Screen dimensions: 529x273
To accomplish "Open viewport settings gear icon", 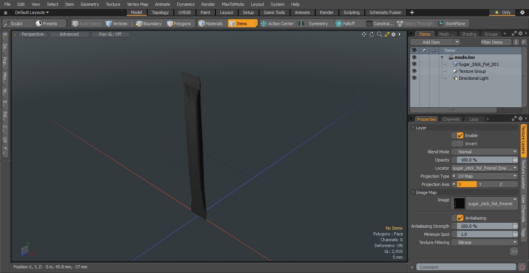I will [393, 34].
